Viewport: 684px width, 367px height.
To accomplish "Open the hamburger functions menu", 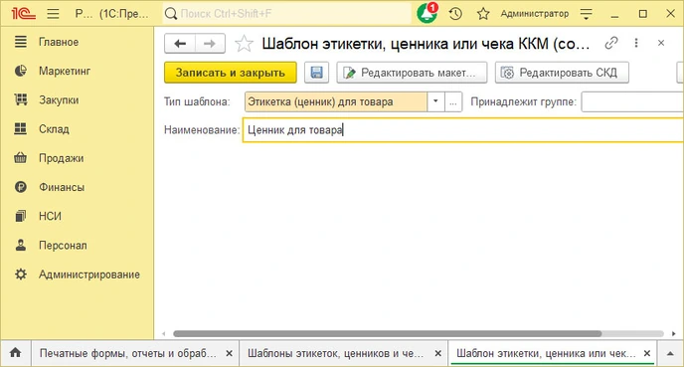I will coord(54,14).
